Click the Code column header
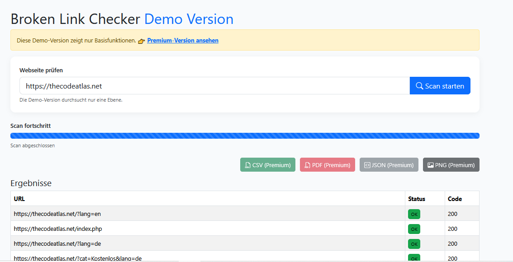 [455, 199]
